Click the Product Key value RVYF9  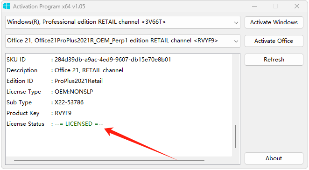click(63, 113)
